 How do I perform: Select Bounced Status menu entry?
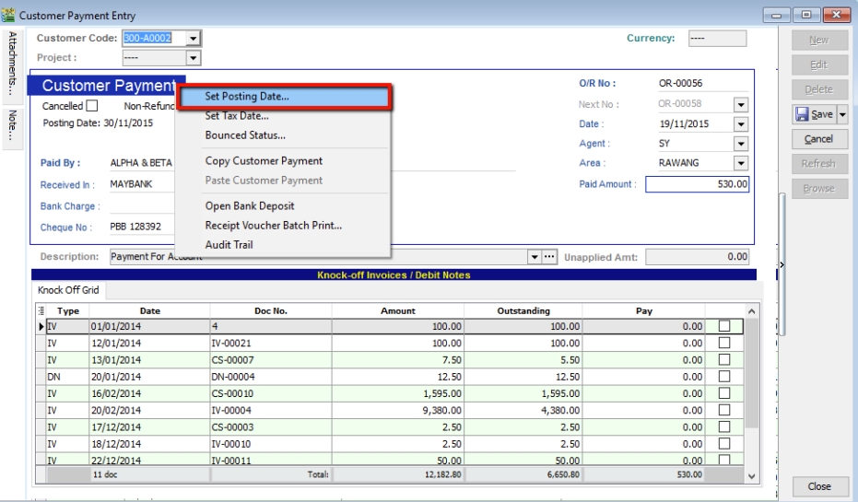pos(244,135)
